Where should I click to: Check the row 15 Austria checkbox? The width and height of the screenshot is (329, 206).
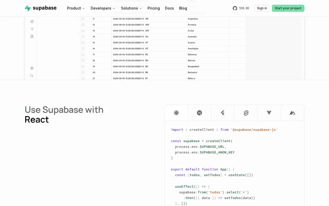pyautogui.click(x=83, y=42)
